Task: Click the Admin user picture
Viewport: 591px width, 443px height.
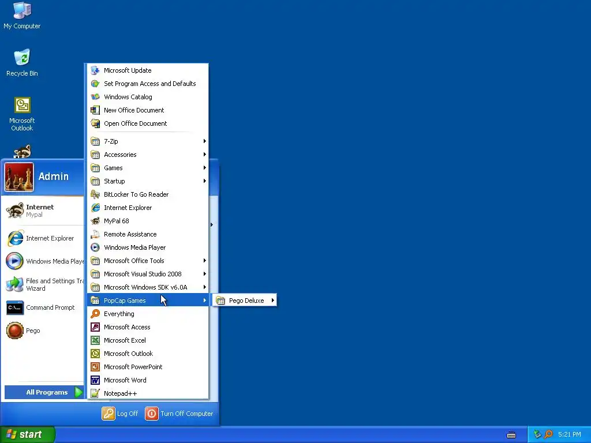Action: (x=19, y=177)
